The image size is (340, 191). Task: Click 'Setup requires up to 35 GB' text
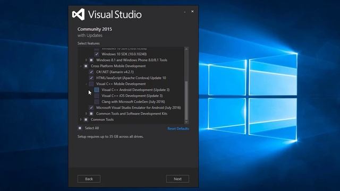tap(110, 137)
